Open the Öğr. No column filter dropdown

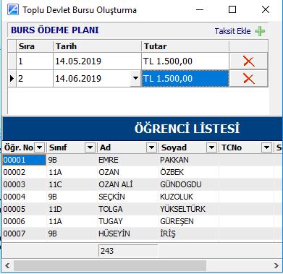(x=40, y=147)
